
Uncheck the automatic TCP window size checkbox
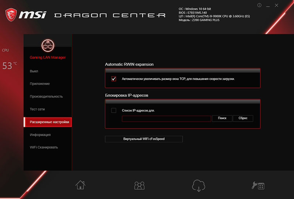coord(114,79)
